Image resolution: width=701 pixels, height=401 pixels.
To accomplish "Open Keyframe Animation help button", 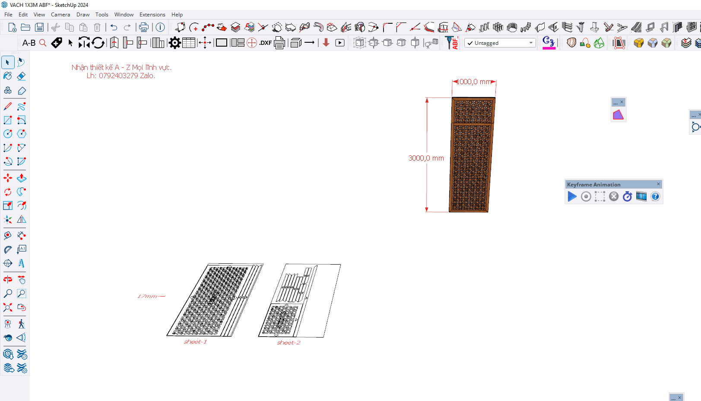I will click(x=655, y=197).
